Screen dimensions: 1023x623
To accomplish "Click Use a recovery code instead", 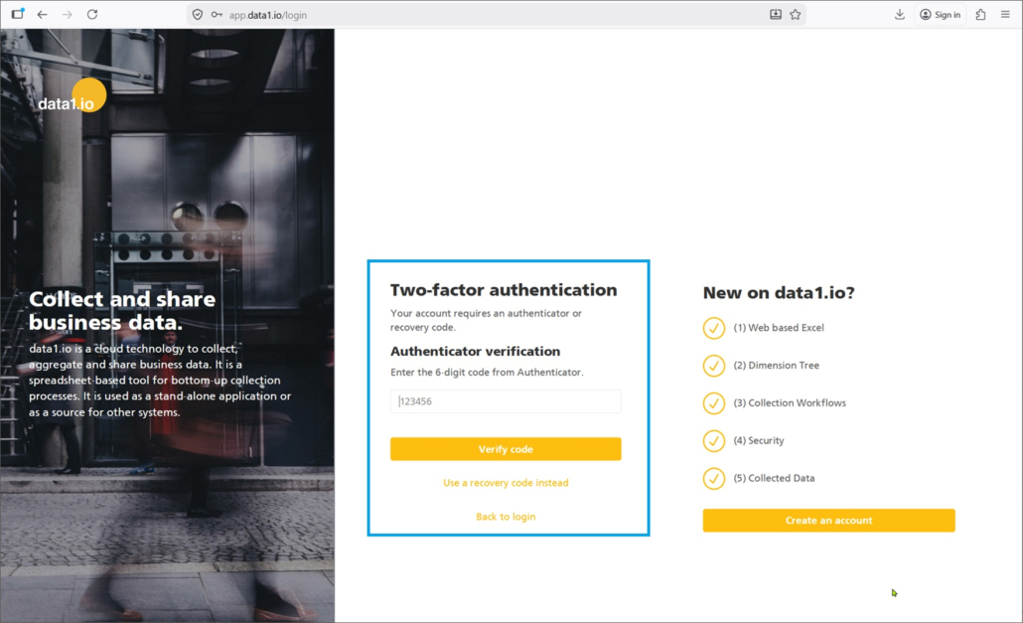I will [506, 483].
